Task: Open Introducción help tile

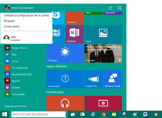Action: [x=65, y=79]
